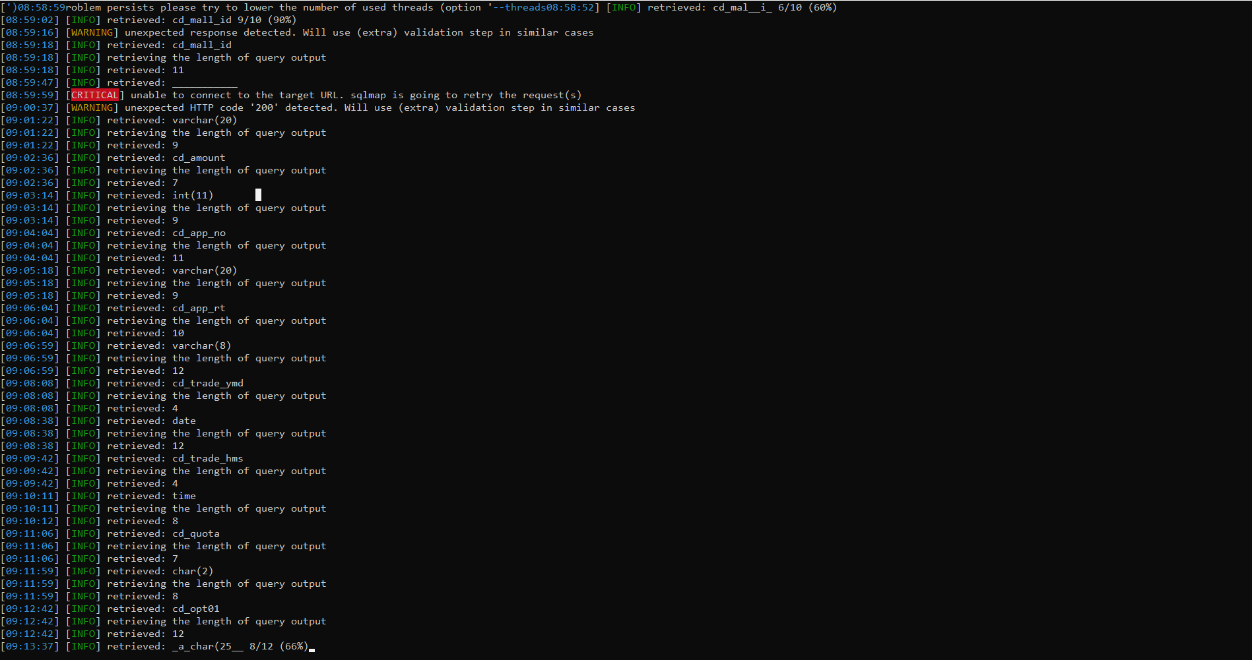Select the text 'cd_quota'
This screenshot has height=660, width=1252.
pyautogui.click(x=196, y=533)
